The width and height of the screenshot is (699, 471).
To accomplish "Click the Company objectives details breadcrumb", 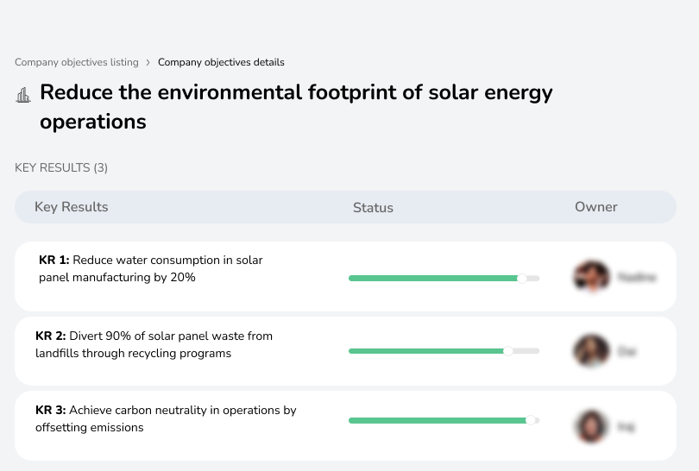I will (x=221, y=62).
